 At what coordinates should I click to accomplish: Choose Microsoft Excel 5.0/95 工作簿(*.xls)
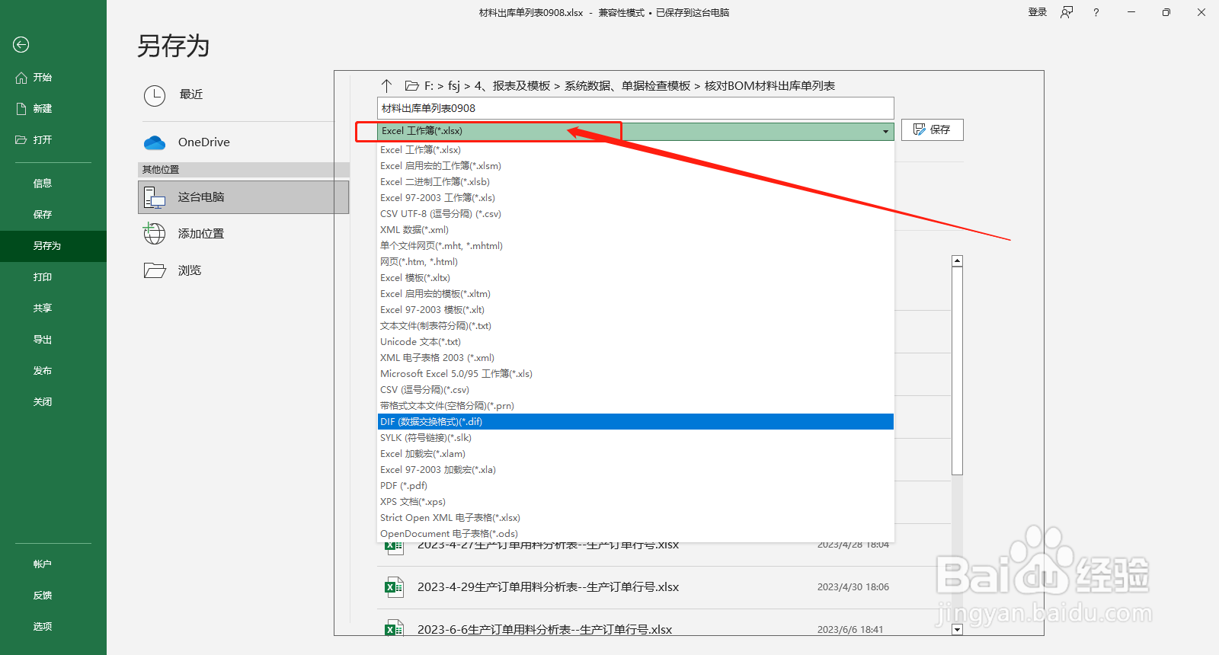pos(635,374)
